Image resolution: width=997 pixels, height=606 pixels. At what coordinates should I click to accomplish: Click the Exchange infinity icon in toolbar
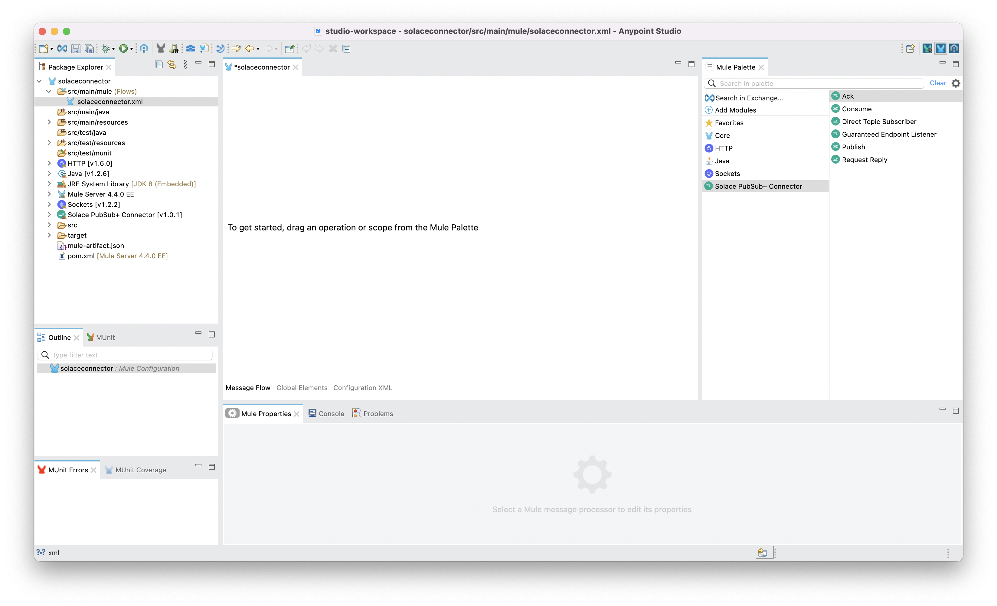62,49
